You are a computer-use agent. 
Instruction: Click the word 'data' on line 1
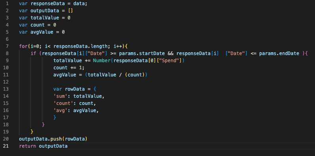(79, 4)
